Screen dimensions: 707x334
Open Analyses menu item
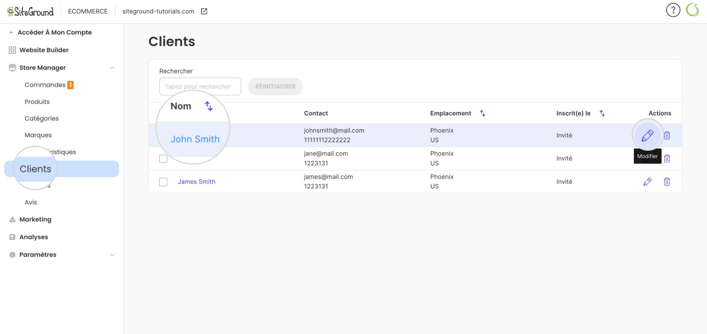coord(34,237)
